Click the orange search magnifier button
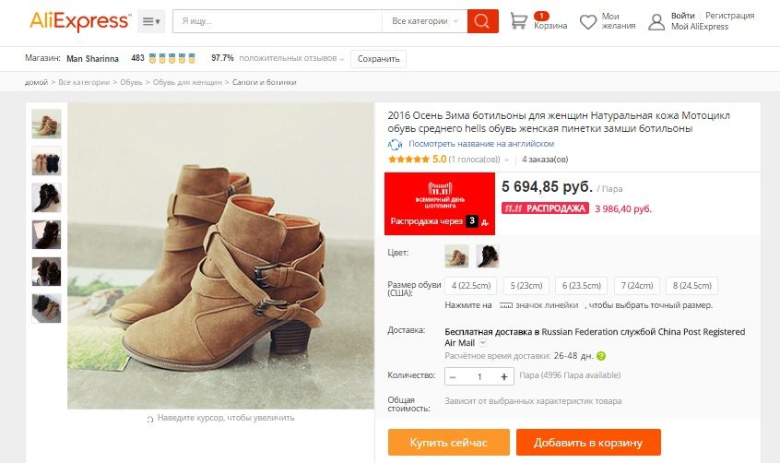 [482, 21]
